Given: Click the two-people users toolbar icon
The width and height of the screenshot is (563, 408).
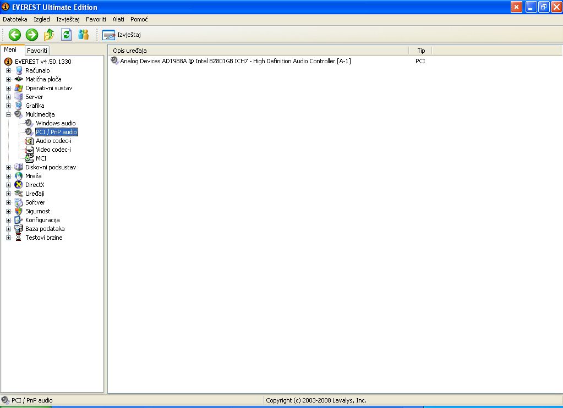Looking at the screenshot, I should pos(83,35).
